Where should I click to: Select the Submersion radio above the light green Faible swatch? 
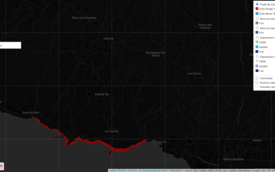[257, 38]
